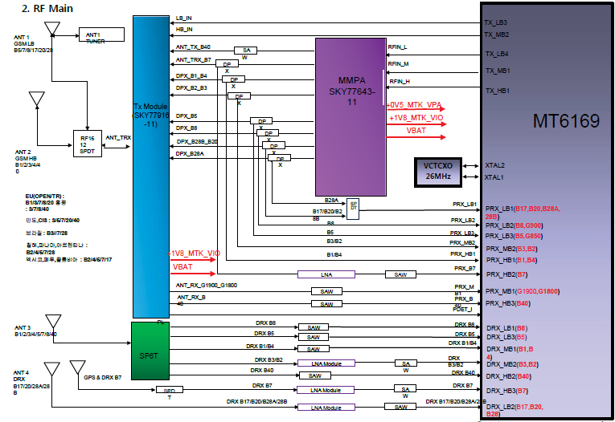Screen dimensions: 615x422
Task: Click the HB_IN signal label
Action: coord(184,30)
